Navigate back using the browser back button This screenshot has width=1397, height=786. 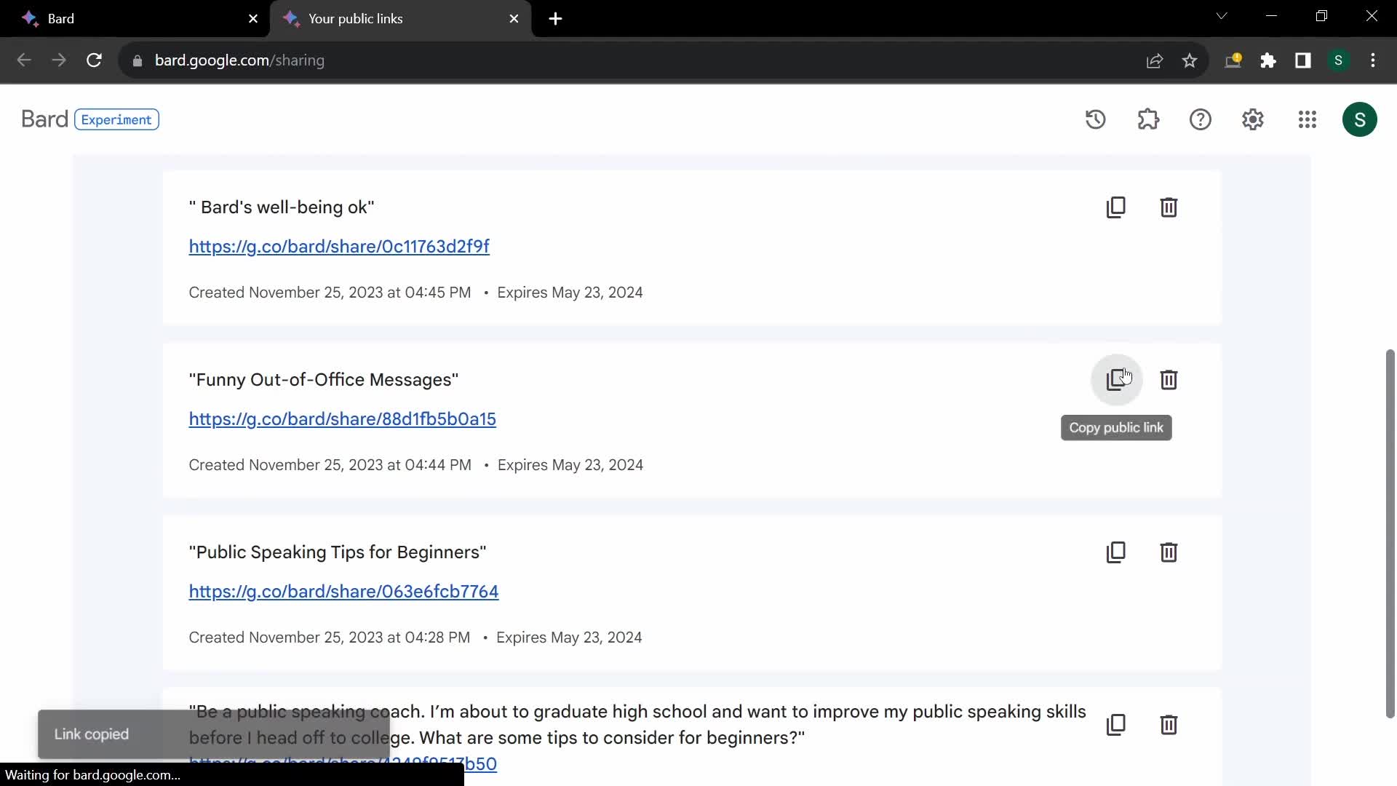[x=24, y=60]
